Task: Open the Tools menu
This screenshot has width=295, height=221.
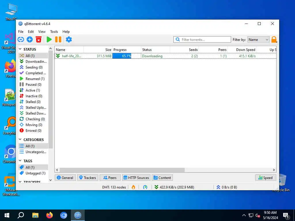Action: [54, 32]
